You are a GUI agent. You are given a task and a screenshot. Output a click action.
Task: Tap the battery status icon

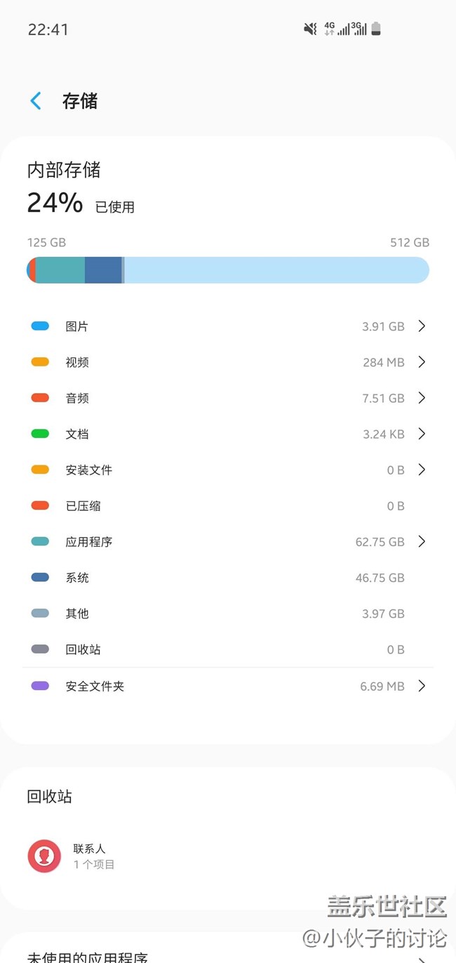click(x=376, y=29)
